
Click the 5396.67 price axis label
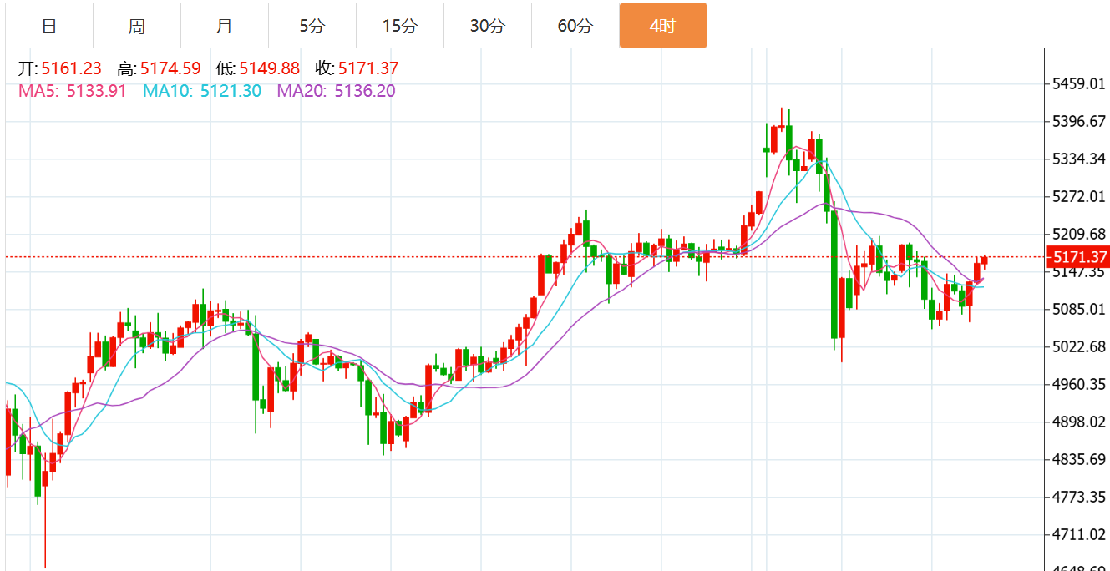pos(1079,122)
